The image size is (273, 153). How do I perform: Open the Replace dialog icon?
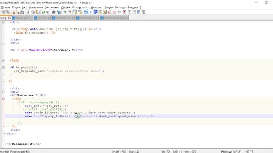click(59, 12)
